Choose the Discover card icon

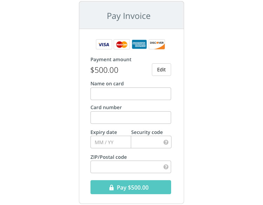pyautogui.click(x=157, y=44)
